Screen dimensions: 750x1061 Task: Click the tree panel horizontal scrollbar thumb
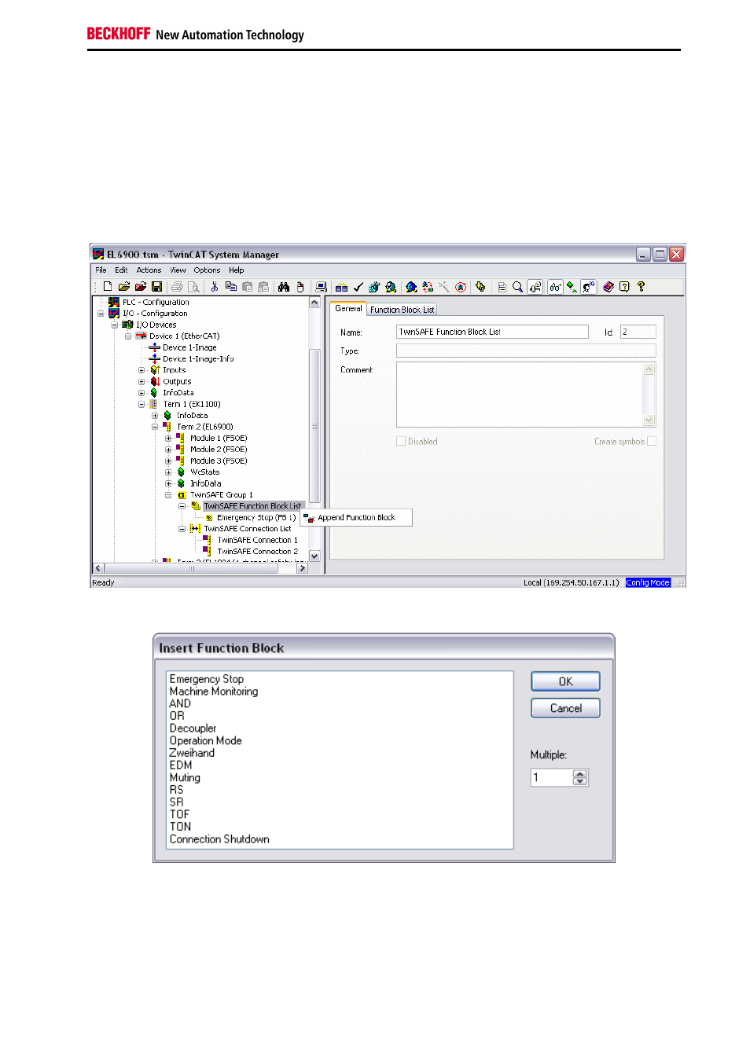click(x=191, y=568)
